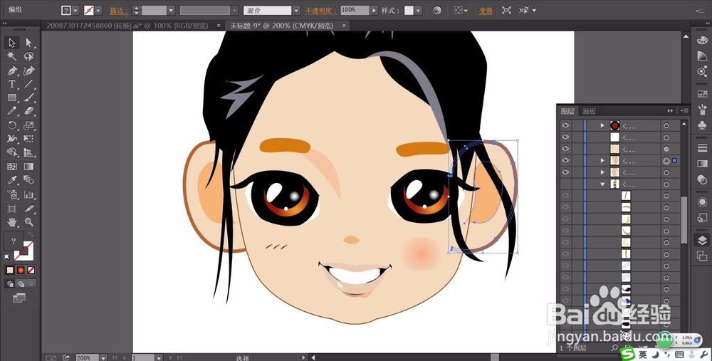Select the Mesh tool

12,167
